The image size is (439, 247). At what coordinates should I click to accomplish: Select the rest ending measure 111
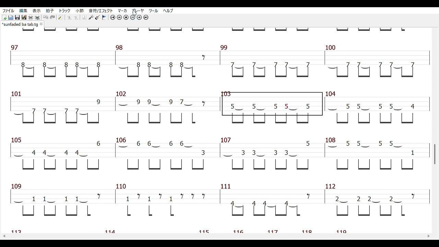coord(308,196)
